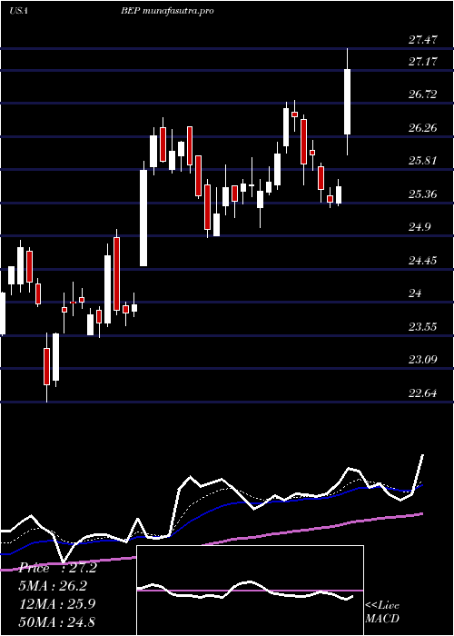Click the 26.26 price level label
This screenshot has height=636, width=454.
[x=422, y=128]
